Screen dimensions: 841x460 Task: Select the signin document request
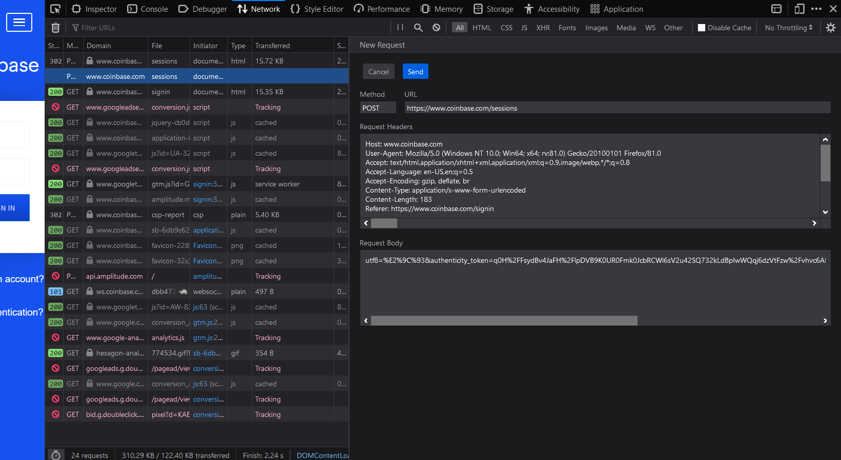tap(197, 92)
